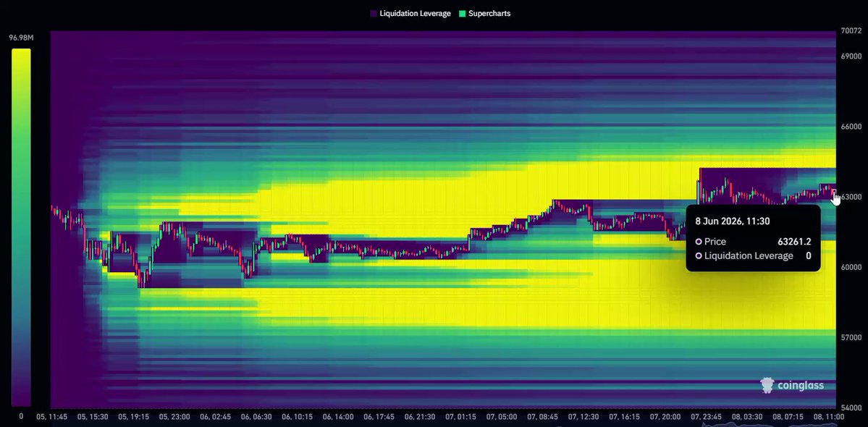Click the 05, 19:15 time axis label
Screen dimensions: 868x427
[x=134, y=416]
